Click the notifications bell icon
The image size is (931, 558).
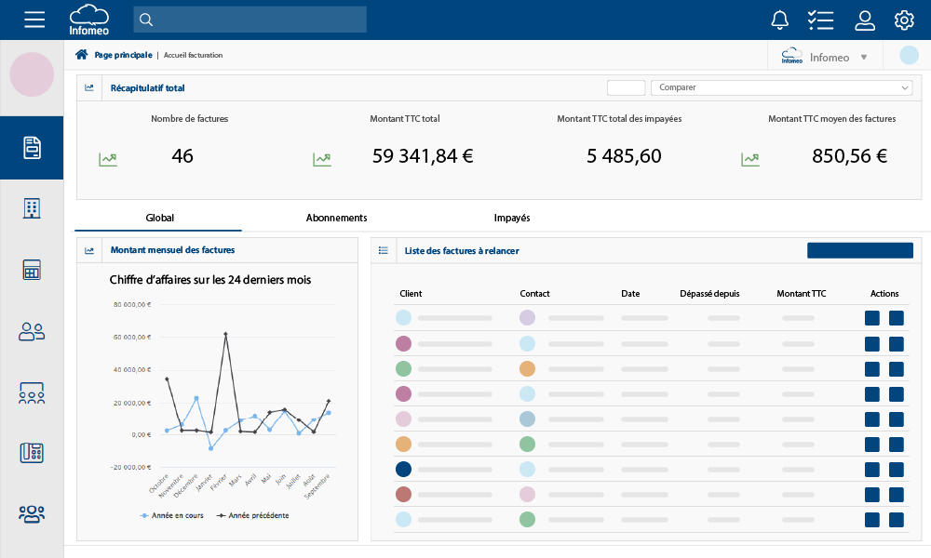[780, 20]
